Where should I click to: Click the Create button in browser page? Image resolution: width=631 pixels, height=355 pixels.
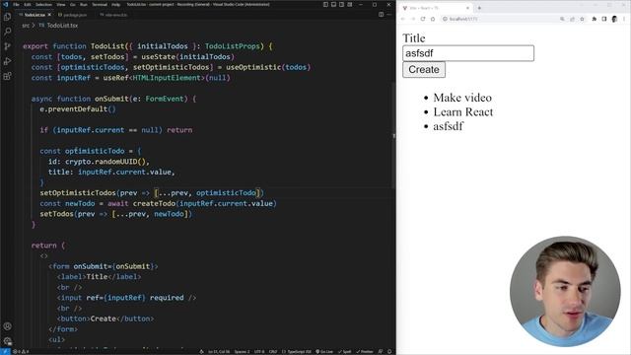pos(424,70)
